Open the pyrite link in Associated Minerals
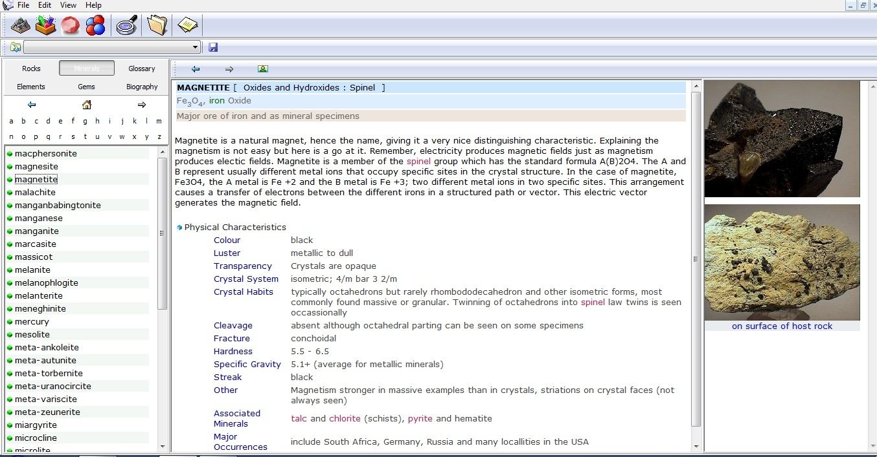The image size is (877, 457). (420, 419)
